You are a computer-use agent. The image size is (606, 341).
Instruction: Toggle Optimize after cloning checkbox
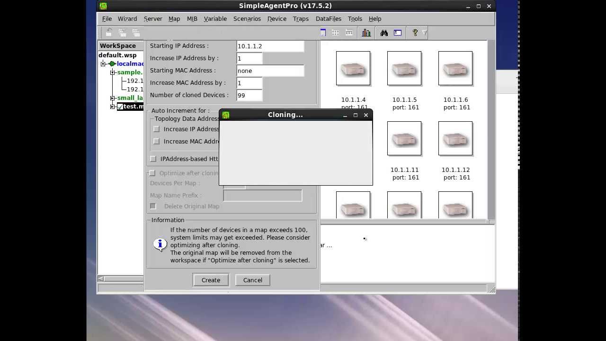[152, 173]
